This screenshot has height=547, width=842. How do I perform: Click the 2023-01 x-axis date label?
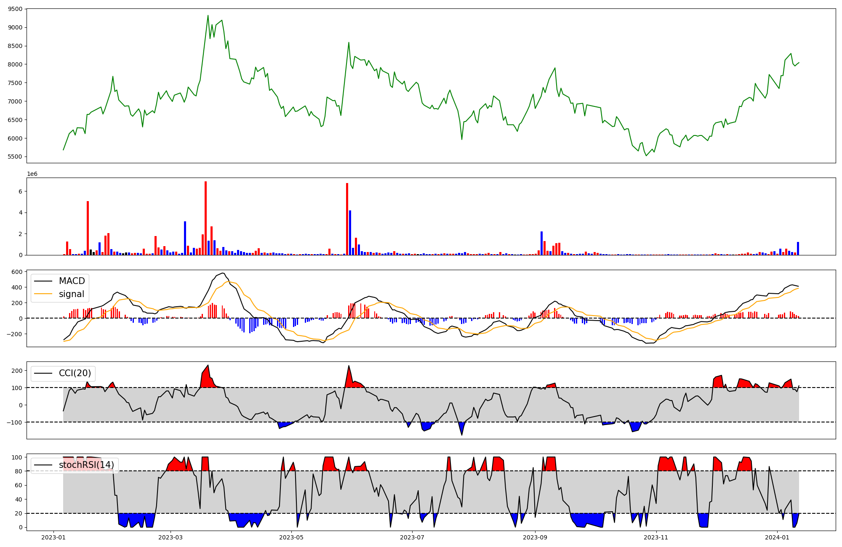tap(53, 537)
